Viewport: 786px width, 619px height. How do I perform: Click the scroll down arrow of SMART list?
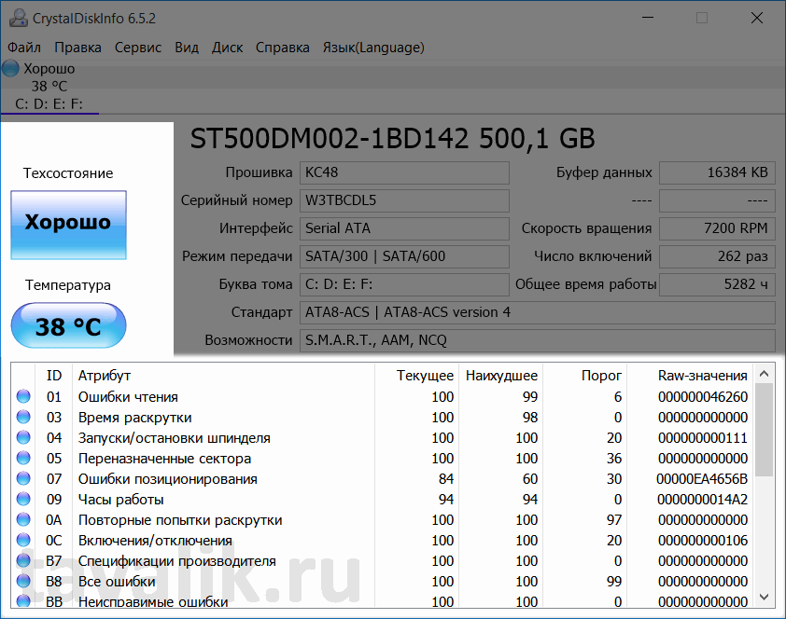pos(764,597)
